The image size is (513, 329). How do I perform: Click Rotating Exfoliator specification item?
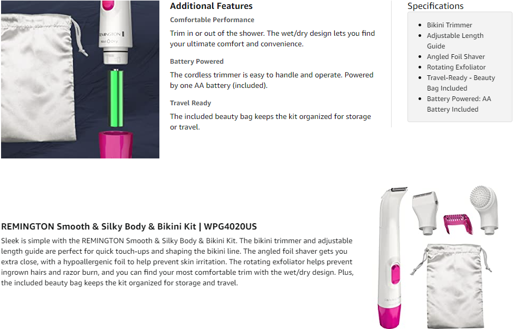coord(457,67)
